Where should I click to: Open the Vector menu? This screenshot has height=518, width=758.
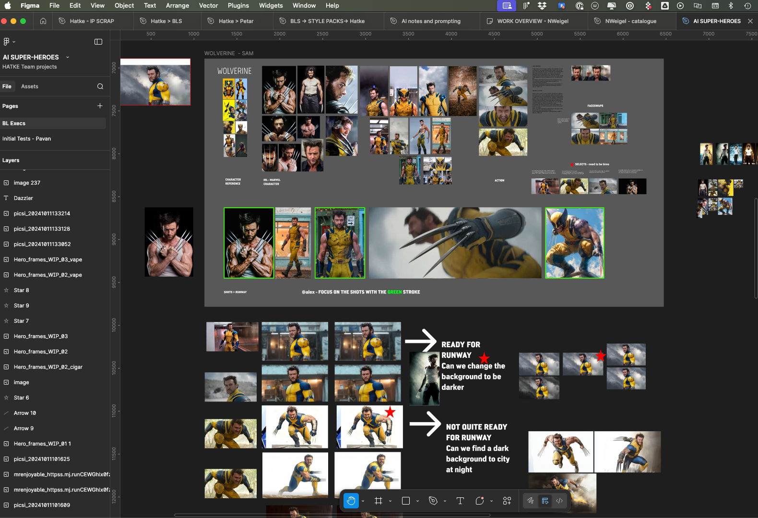[x=209, y=5]
